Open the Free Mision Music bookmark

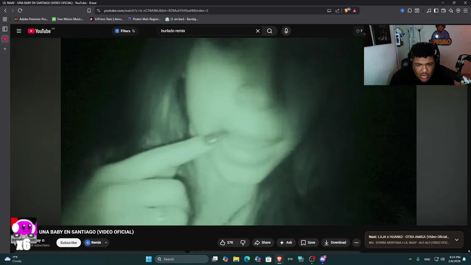(x=68, y=19)
